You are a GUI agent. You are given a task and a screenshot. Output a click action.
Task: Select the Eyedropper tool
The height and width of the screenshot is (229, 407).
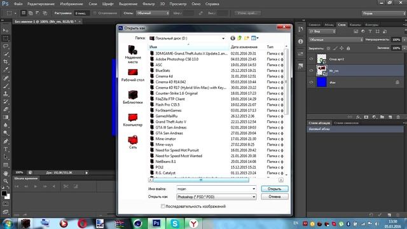pyautogui.click(x=6, y=69)
